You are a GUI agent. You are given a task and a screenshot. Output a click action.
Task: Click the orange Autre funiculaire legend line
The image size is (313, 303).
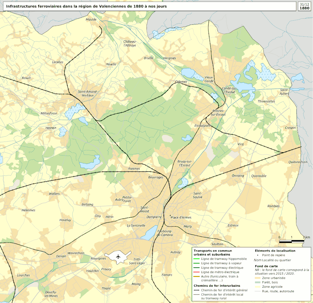[x=197, y=277]
